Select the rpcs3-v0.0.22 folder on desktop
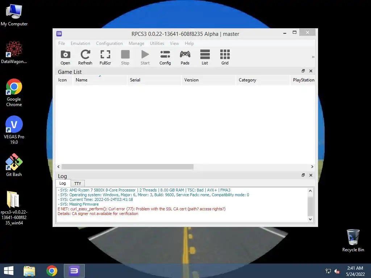The image size is (371, 278). click(x=14, y=208)
